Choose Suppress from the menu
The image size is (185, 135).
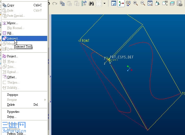point(25,95)
